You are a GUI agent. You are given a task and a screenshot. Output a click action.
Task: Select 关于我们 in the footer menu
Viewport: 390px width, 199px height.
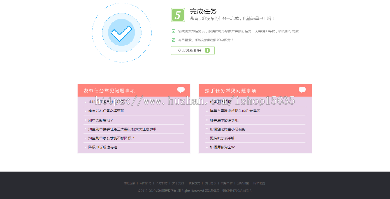click(x=178, y=183)
